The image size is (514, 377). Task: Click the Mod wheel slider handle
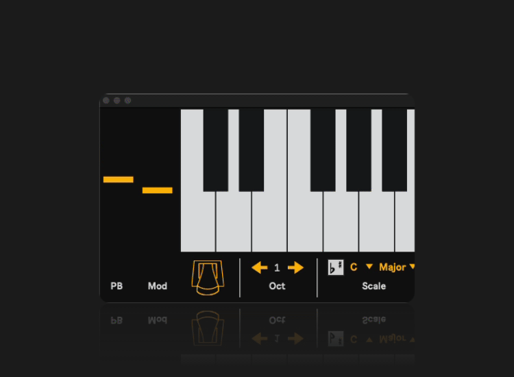[158, 190]
